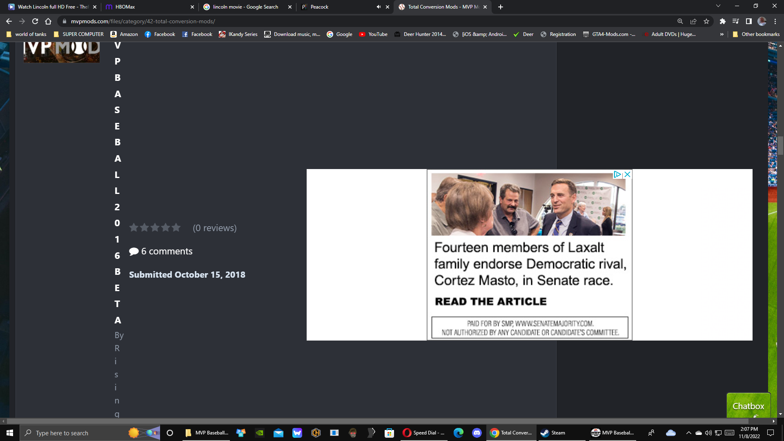Screen dimensions: 784x441
Task: Open Cortana circle icon on taskbar
Action: (x=170, y=433)
